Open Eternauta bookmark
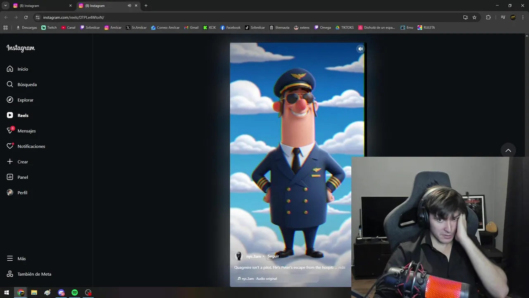The height and width of the screenshot is (298, 529). click(279, 28)
